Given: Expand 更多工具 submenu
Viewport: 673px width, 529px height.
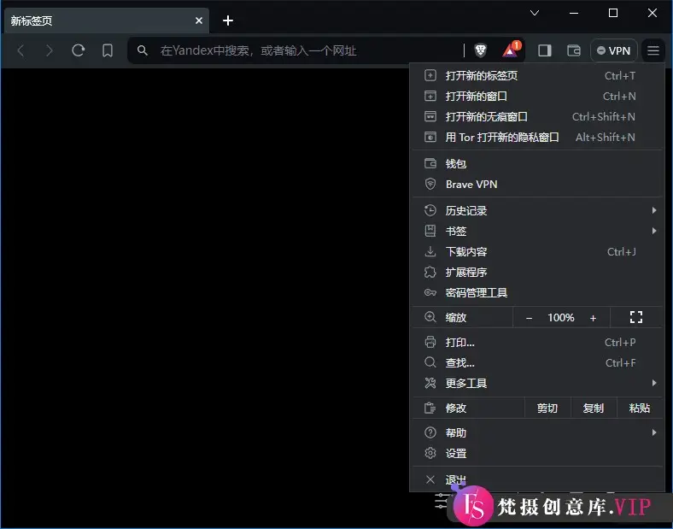Looking at the screenshot, I should click(x=537, y=383).
